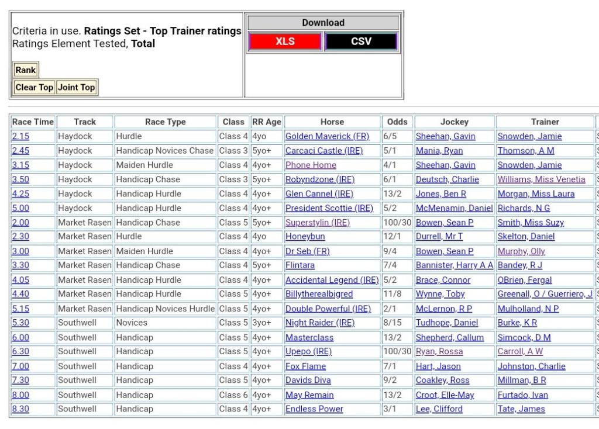Open jockey Mania, Ryan link
This screenshot has width=599, height=429.
point(439,151)
